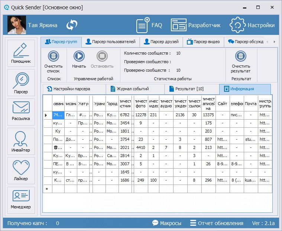Viewport: 282px width, 231px height.
Task: Switch to Парсер видео tab
Action: pyautogui.click(x=203, y=42)
